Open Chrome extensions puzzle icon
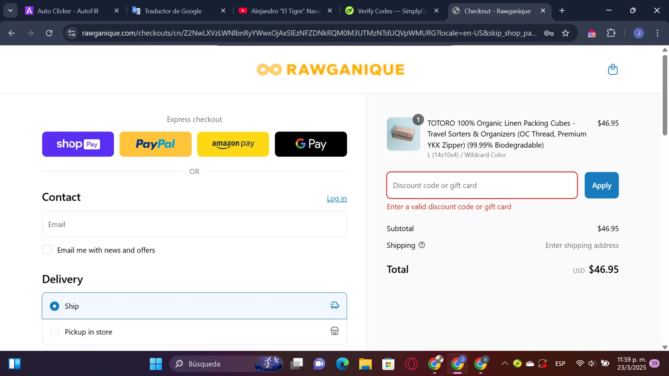669x376 pixels. (611, 33)
